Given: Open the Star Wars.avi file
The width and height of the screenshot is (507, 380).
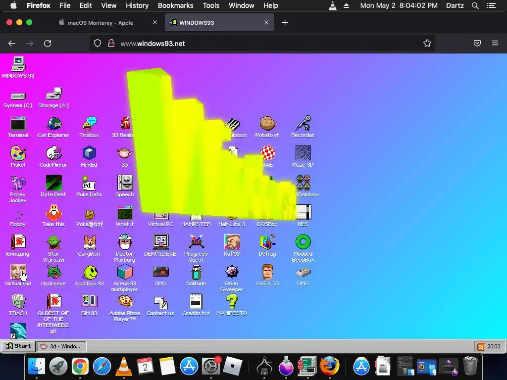Looking at the screenshot, I should (x=53, y=248).
